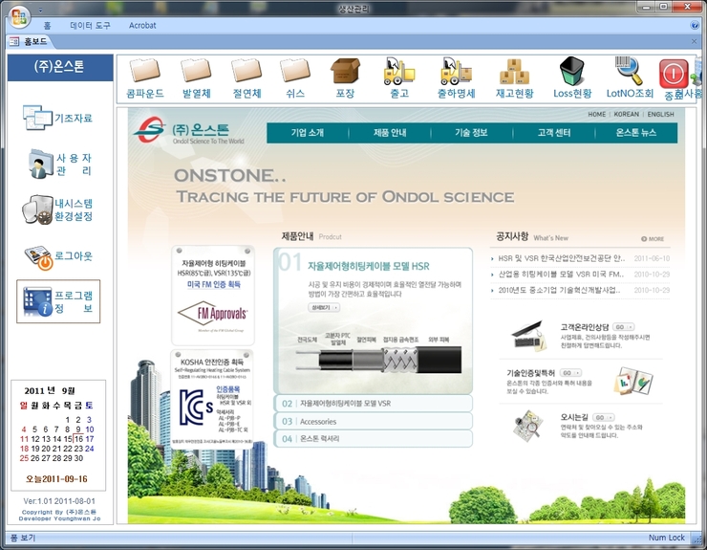This screenshot has height=550, width=707.
Task: Open the 제품 안내 web menu
Action: click(x=390, y=133)
